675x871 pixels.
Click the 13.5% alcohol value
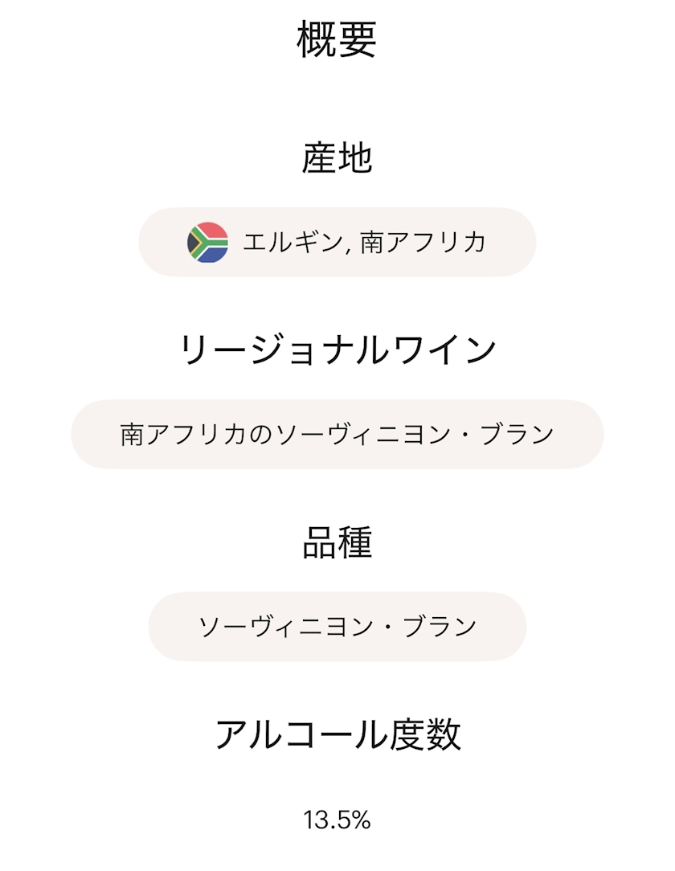click(x=337, y=820)
